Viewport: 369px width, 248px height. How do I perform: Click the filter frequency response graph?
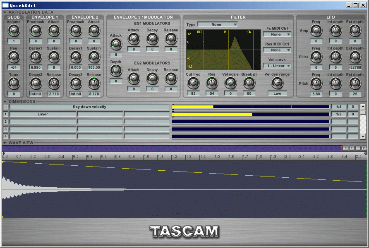pyautogui.click(x=223, y=50)
